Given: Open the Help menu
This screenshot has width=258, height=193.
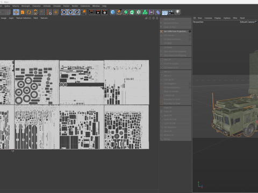Looking at the screenshot, I should click(x=104, y=6).
